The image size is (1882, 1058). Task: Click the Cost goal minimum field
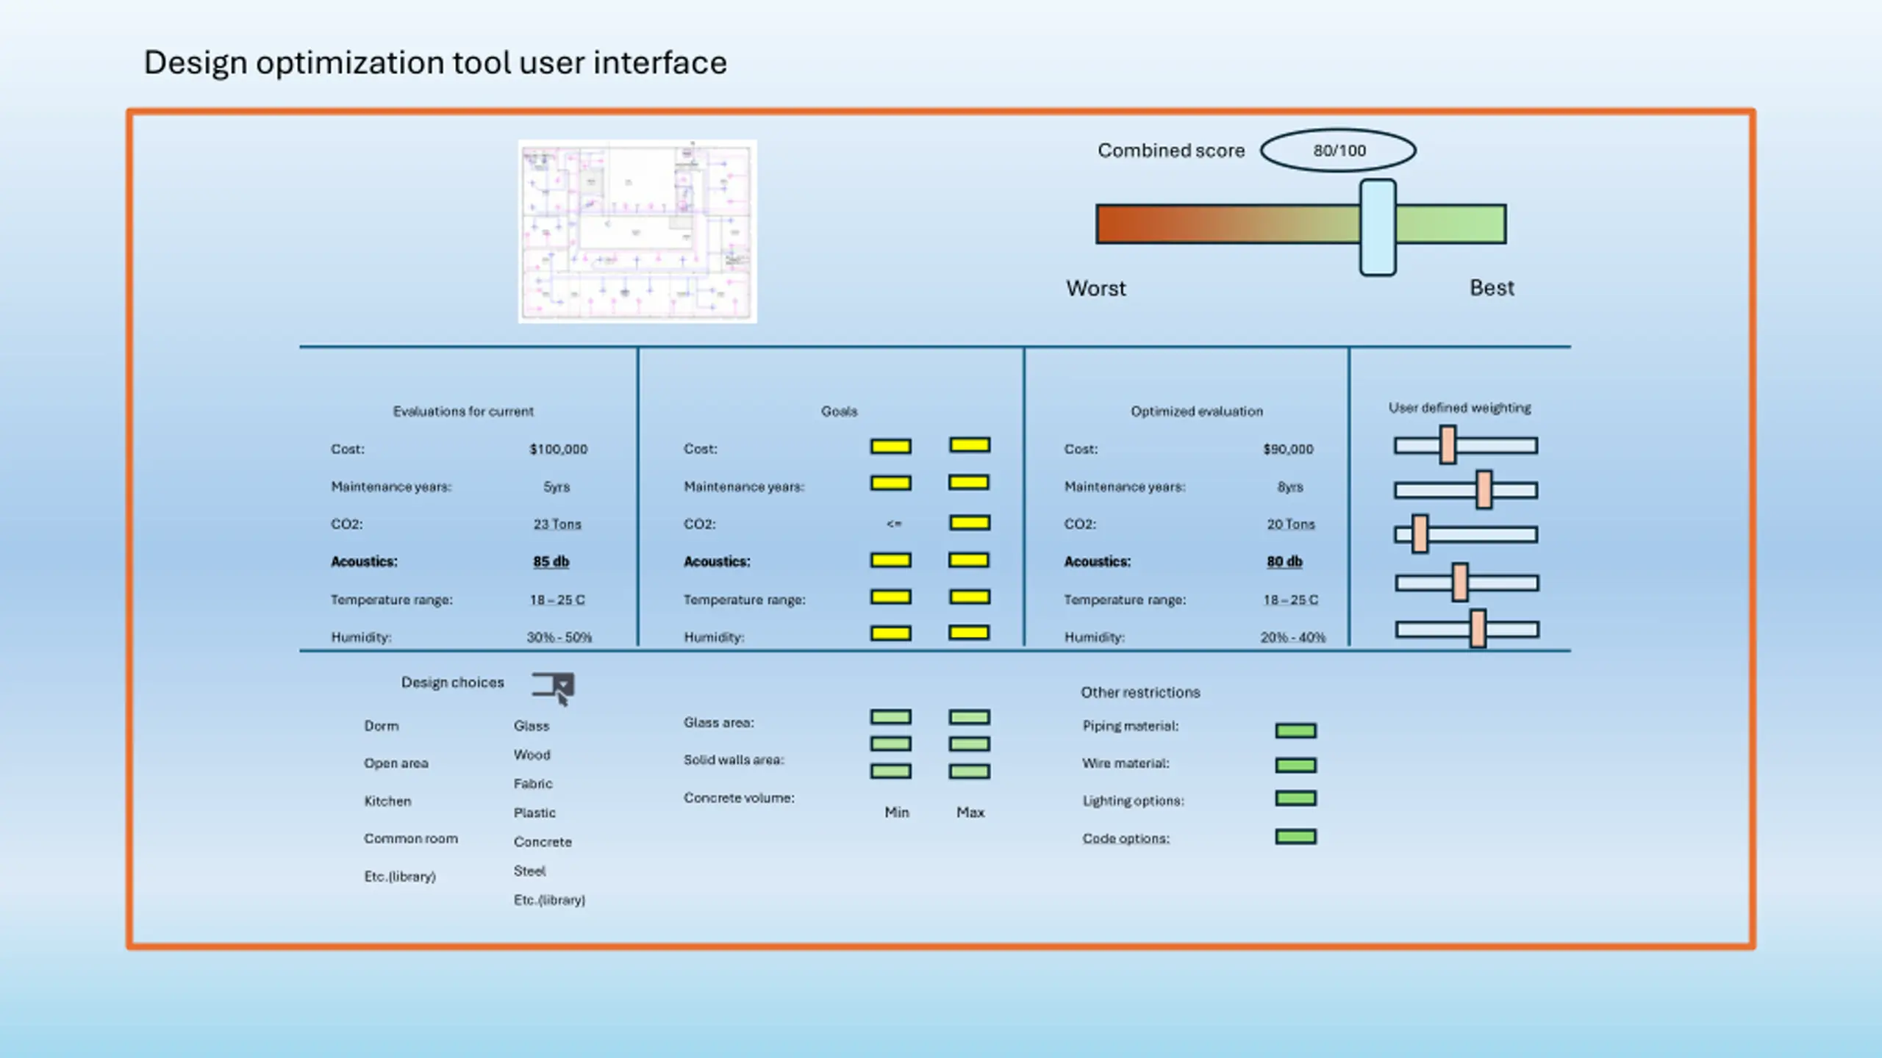[x=891, y=446]
